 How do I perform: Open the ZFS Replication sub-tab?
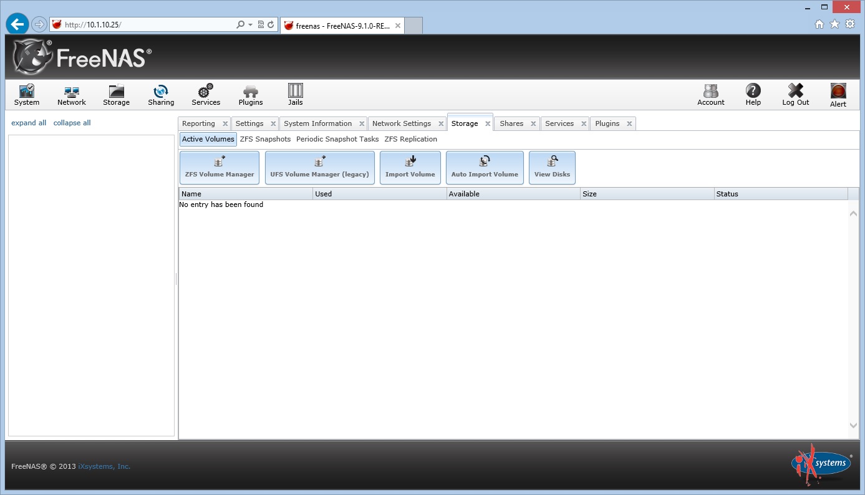click(410, 139)
